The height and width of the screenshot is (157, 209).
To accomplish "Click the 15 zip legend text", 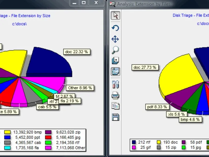I will (171, 147).
